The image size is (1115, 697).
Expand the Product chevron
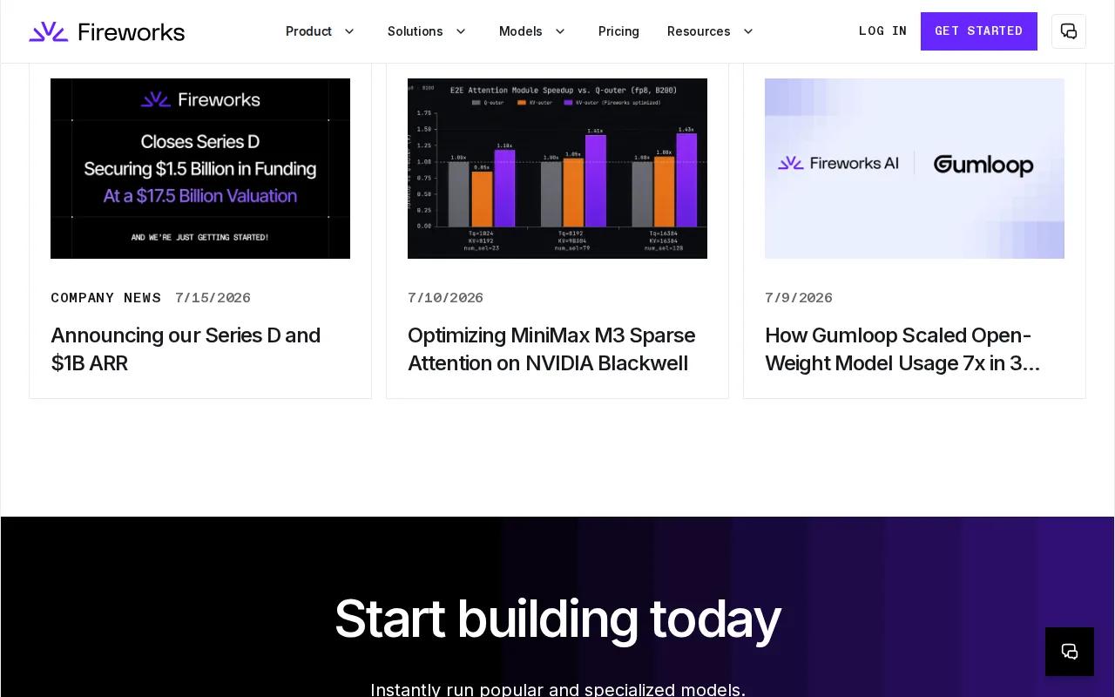point(349,31)
